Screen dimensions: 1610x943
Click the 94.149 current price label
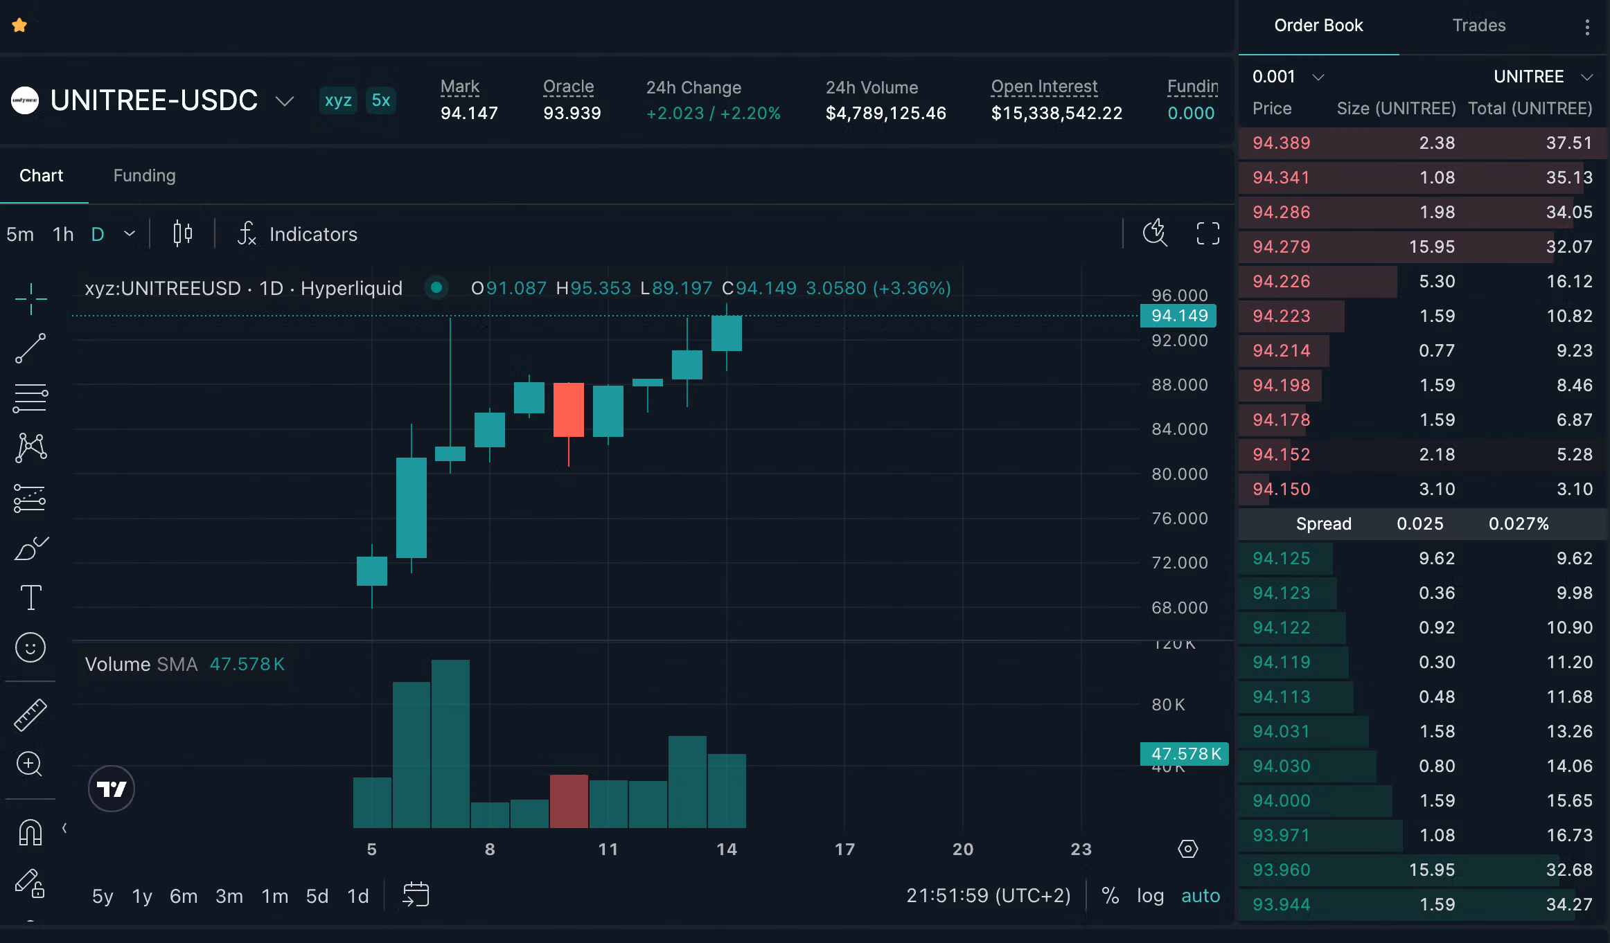tap(1178, 316)
